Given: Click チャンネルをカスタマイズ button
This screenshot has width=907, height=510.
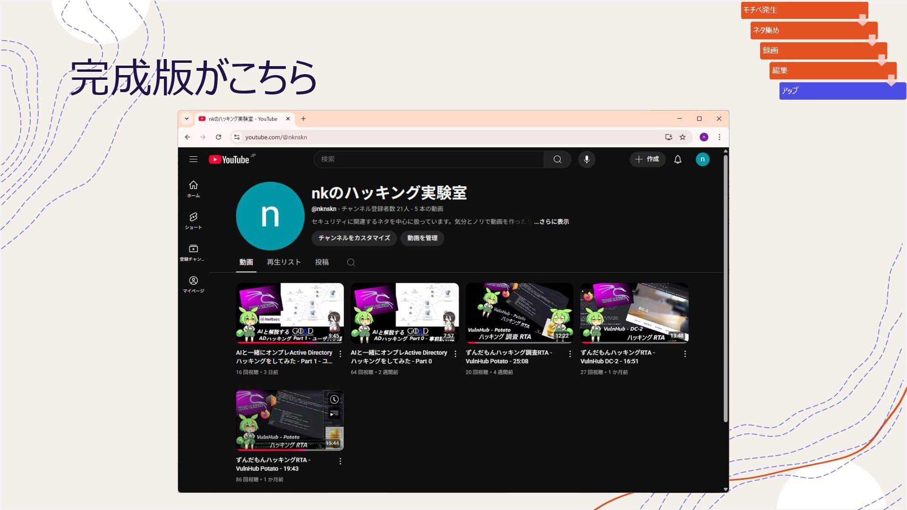Looking at the screenshot, I should pyautogui.click(x=354, y=238).
